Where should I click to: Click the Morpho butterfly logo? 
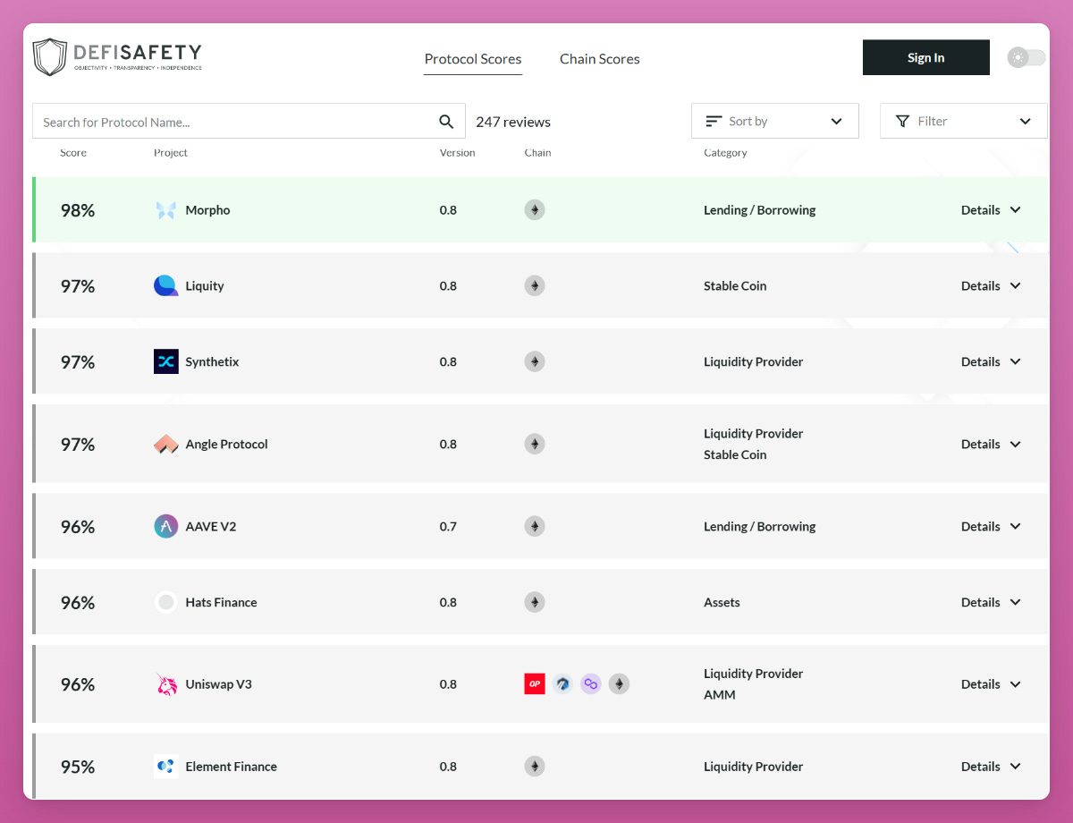tap(166, 210)
